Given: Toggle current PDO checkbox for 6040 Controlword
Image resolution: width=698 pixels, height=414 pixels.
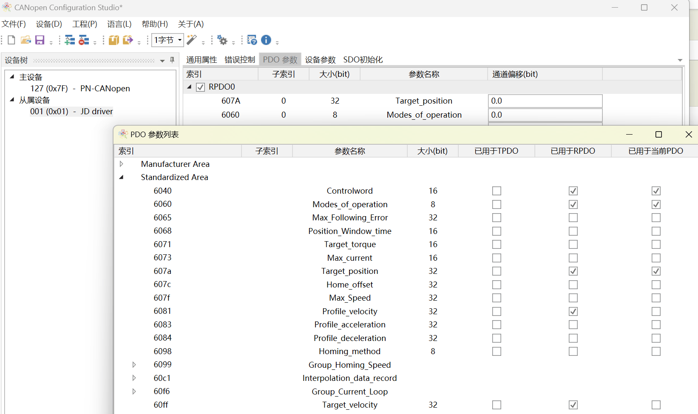Looking at the screenshot, I should (x=656, y=191).
